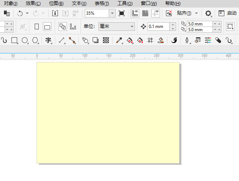239x181 pixels.
Task: Click the 0.1 mm nudge distance field
Action: (x=158, y=27)
